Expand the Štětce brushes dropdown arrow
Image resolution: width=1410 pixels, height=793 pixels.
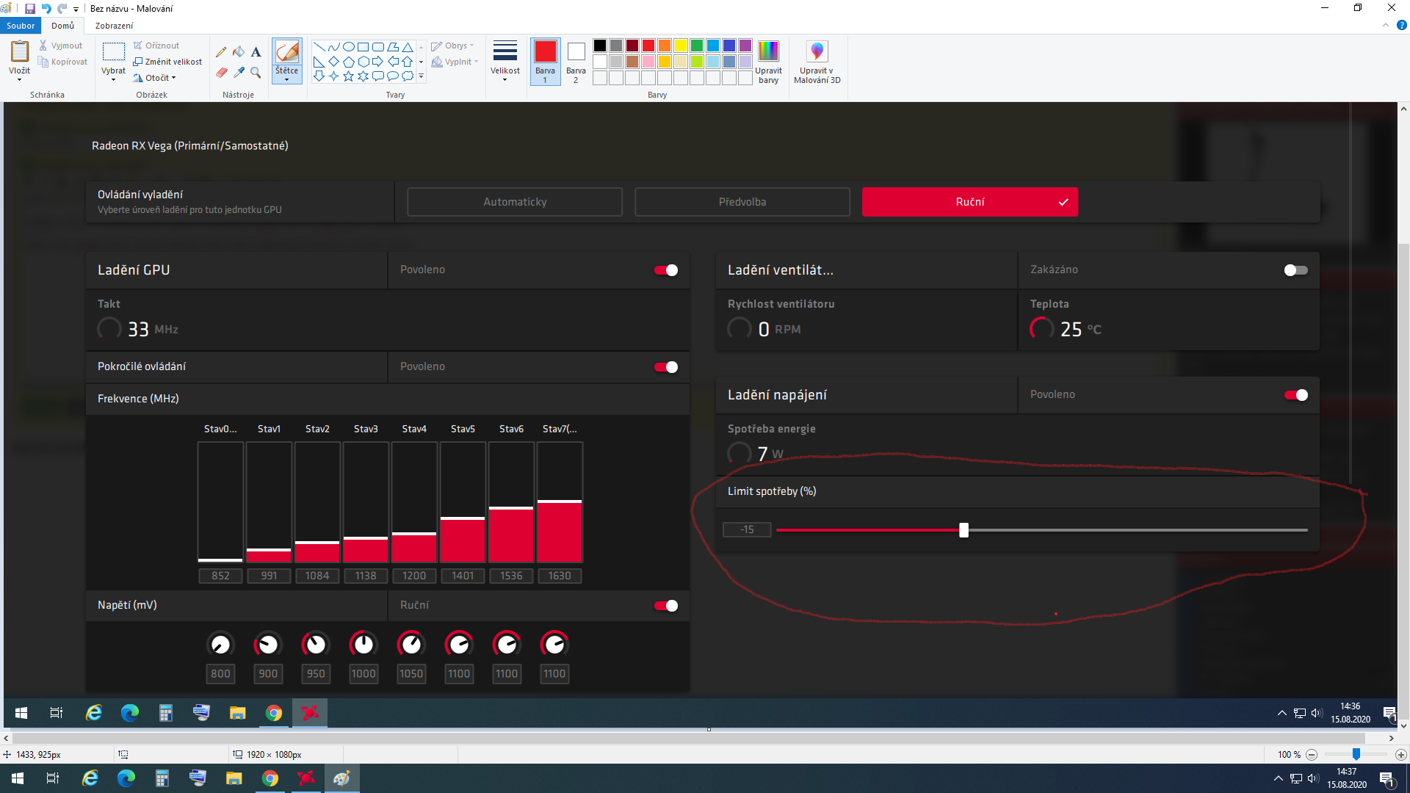coord(286,79)
